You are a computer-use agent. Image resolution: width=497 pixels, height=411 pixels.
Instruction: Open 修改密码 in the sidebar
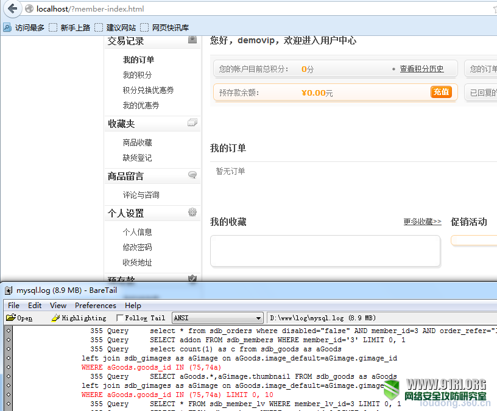point(137,247)
